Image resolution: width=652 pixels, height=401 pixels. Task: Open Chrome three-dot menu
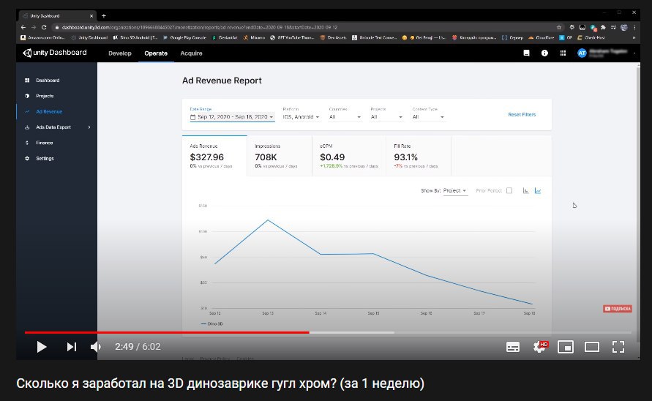click(634, 28)
